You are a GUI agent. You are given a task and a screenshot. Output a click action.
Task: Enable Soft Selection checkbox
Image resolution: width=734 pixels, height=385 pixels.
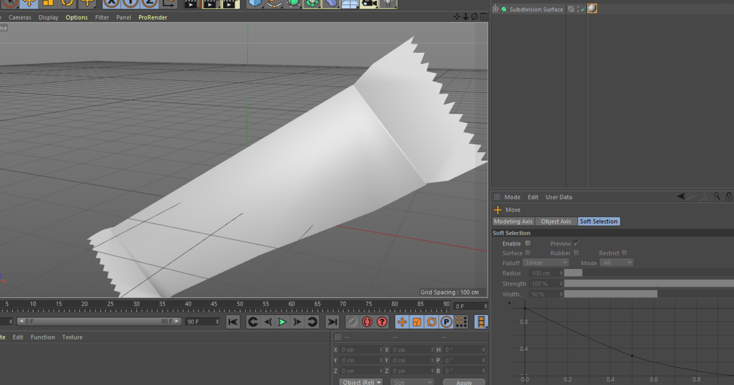coord(528,243)
